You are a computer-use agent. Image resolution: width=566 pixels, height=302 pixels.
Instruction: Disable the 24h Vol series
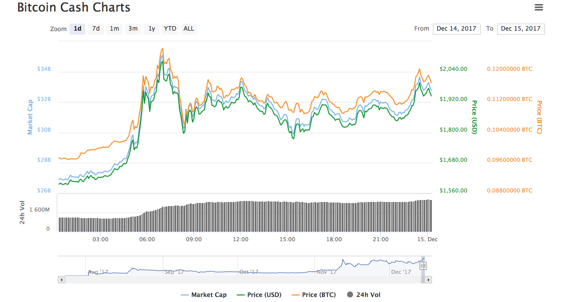point(364,295)
